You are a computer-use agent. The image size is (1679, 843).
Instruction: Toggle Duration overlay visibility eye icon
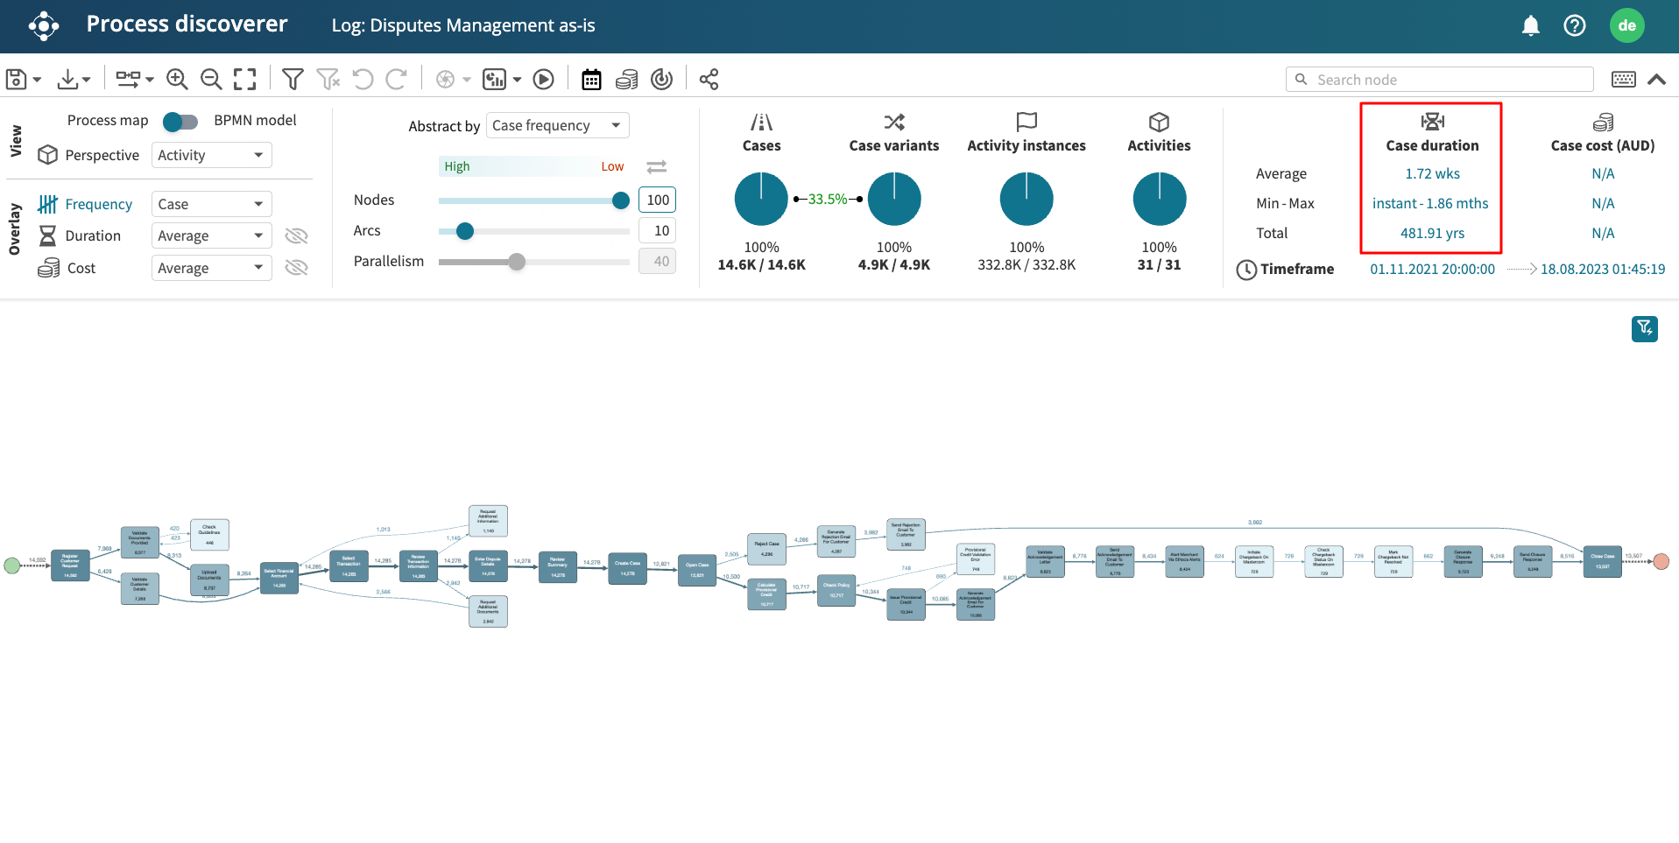[297, 236]
